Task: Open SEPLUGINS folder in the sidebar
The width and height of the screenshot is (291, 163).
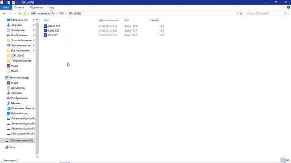Action: click(17, 55)
